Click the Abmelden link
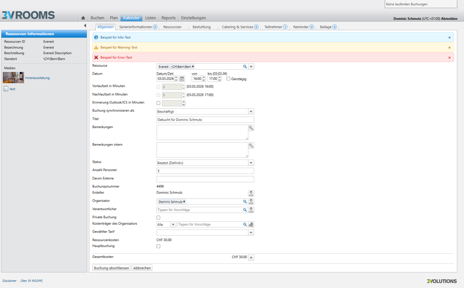 (449, 19)
